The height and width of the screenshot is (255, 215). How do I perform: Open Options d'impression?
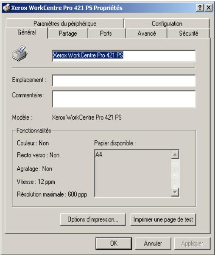click(93, 219)
